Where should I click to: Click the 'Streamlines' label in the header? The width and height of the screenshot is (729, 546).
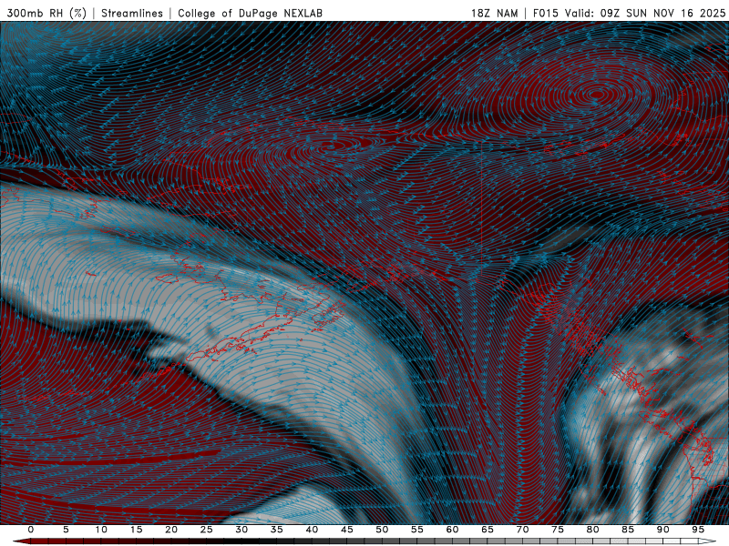click(132, 13)
